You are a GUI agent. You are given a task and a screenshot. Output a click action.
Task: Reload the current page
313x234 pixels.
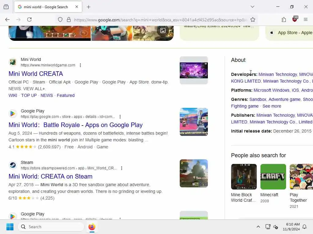point(29,19)
